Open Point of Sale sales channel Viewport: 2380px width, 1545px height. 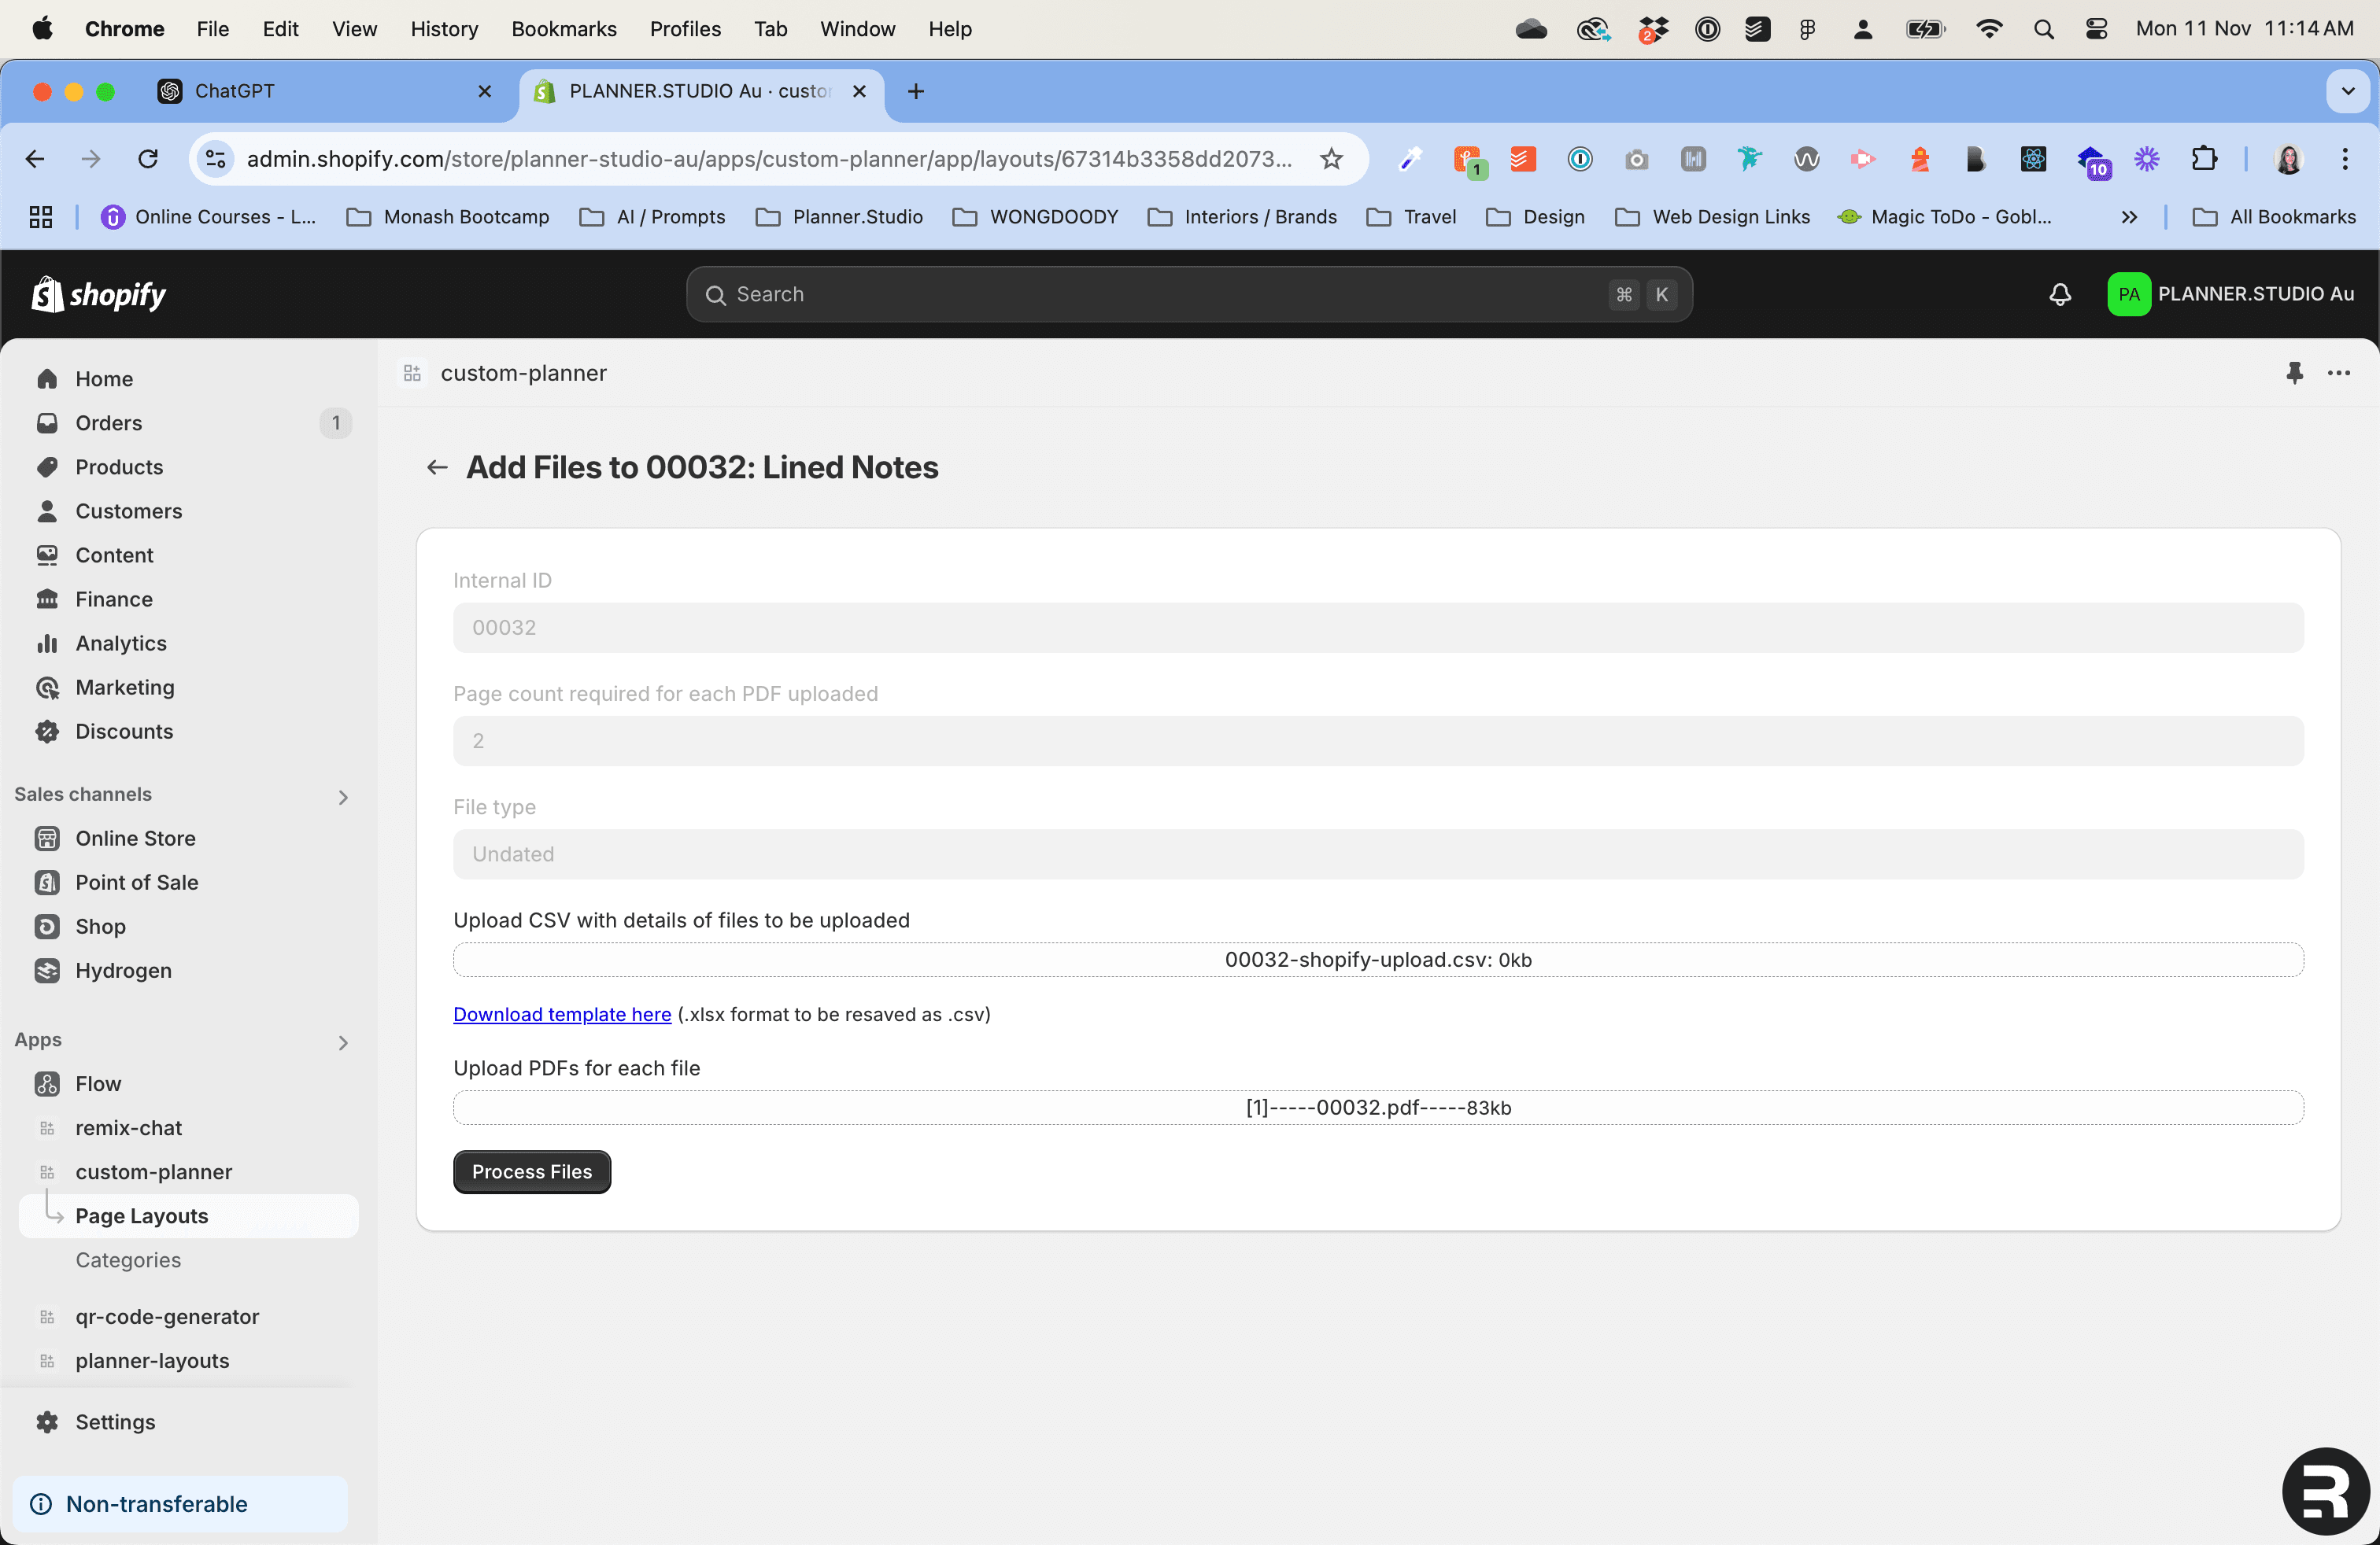tap(136, 881)
